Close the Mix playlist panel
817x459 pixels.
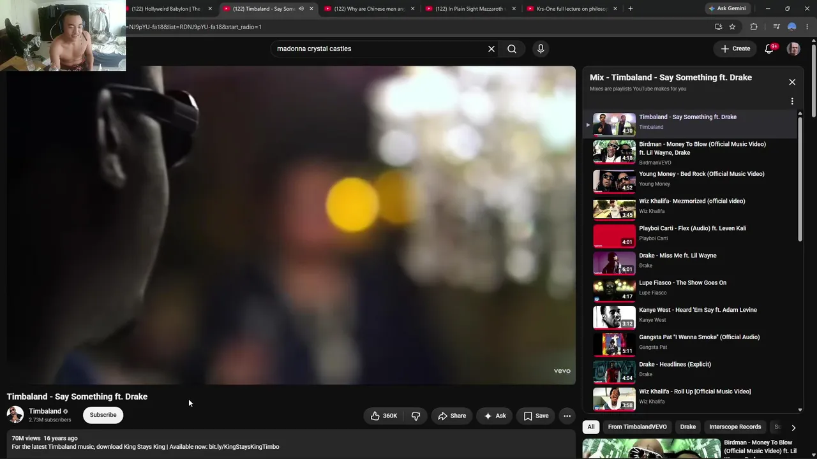click(x=792, y=82)
